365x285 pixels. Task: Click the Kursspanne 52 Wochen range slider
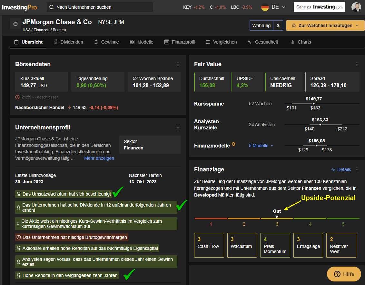(x=322, y=104)
